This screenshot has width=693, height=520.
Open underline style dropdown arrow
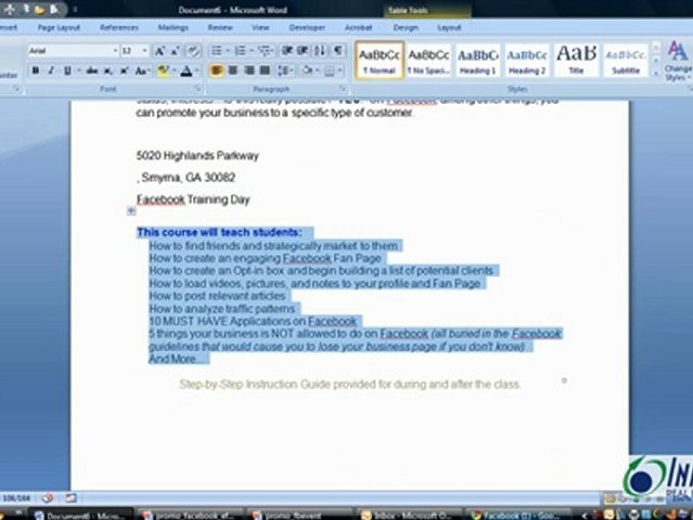pos(79,71)
